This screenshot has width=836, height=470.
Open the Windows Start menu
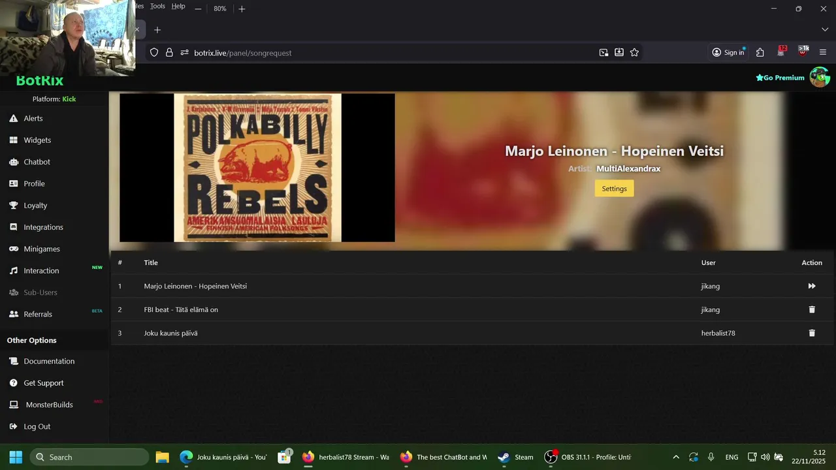16,457
